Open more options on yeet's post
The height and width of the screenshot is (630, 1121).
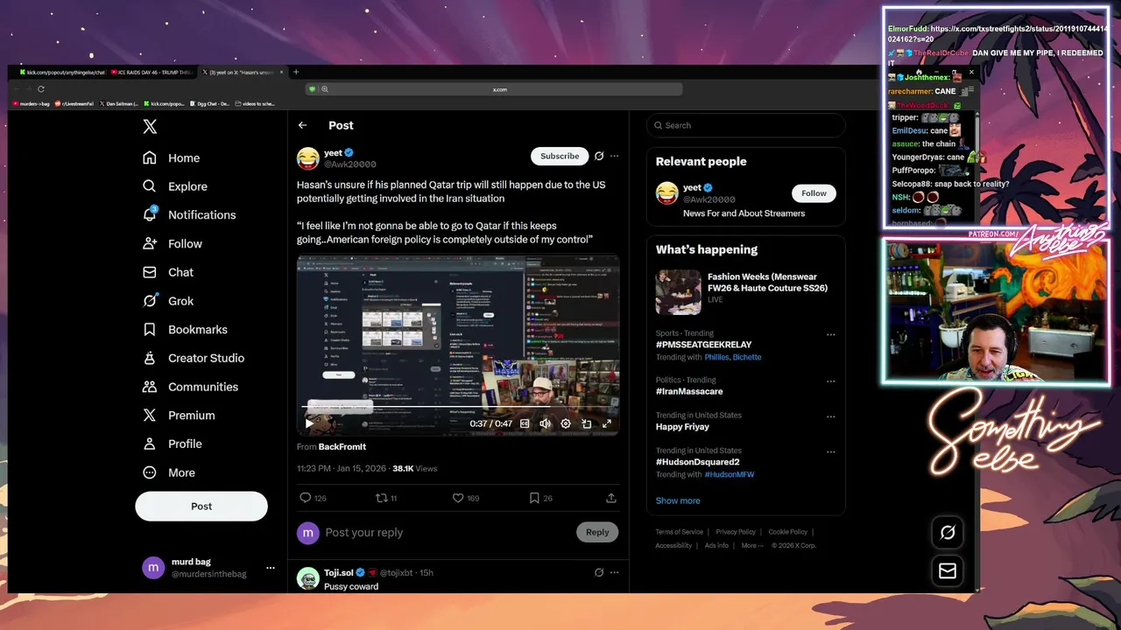pyautogui.click(x=614, y=156)
